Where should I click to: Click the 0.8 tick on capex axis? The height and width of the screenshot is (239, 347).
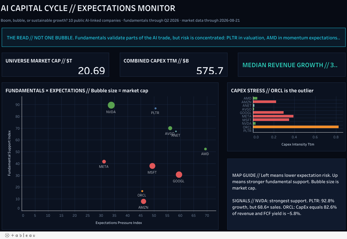(x=336, y=137)
